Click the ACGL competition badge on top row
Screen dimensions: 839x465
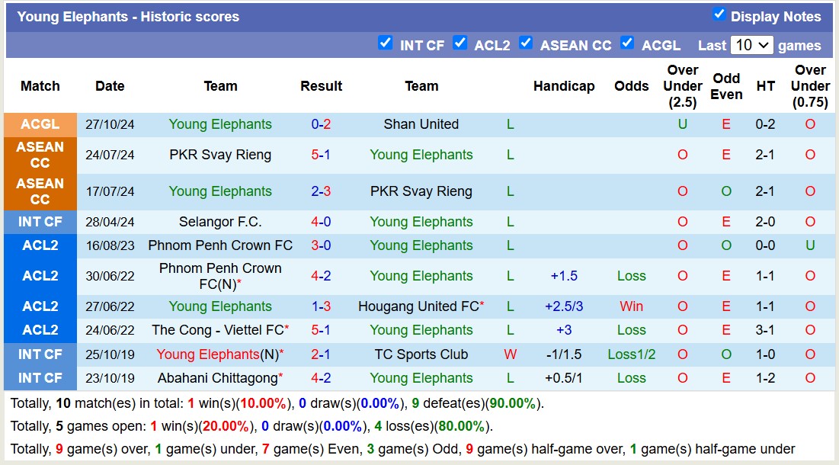40,124
